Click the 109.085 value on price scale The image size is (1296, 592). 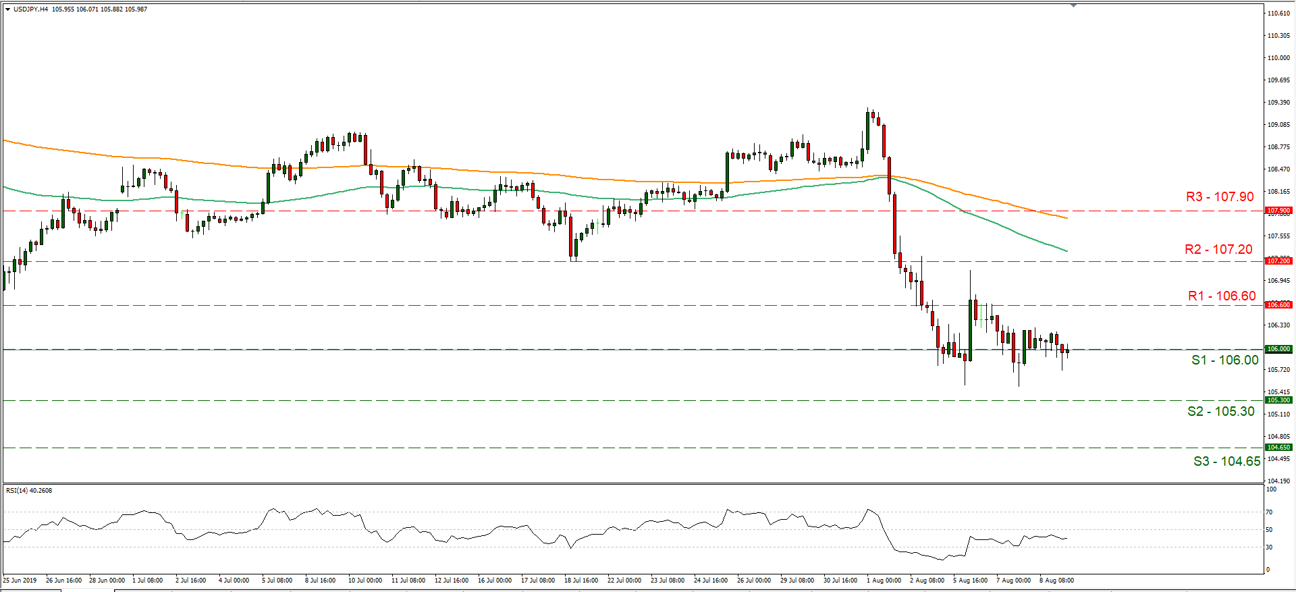[x=1278, y=125]
